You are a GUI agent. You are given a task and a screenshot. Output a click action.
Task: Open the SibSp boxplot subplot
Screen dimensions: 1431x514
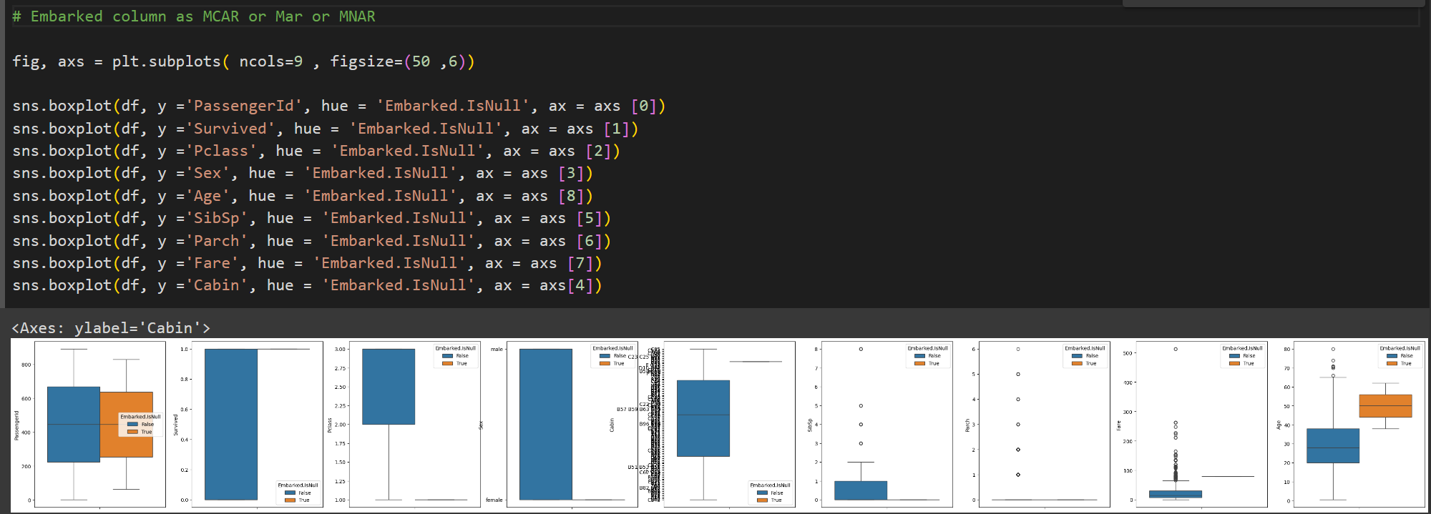(887, 425)
